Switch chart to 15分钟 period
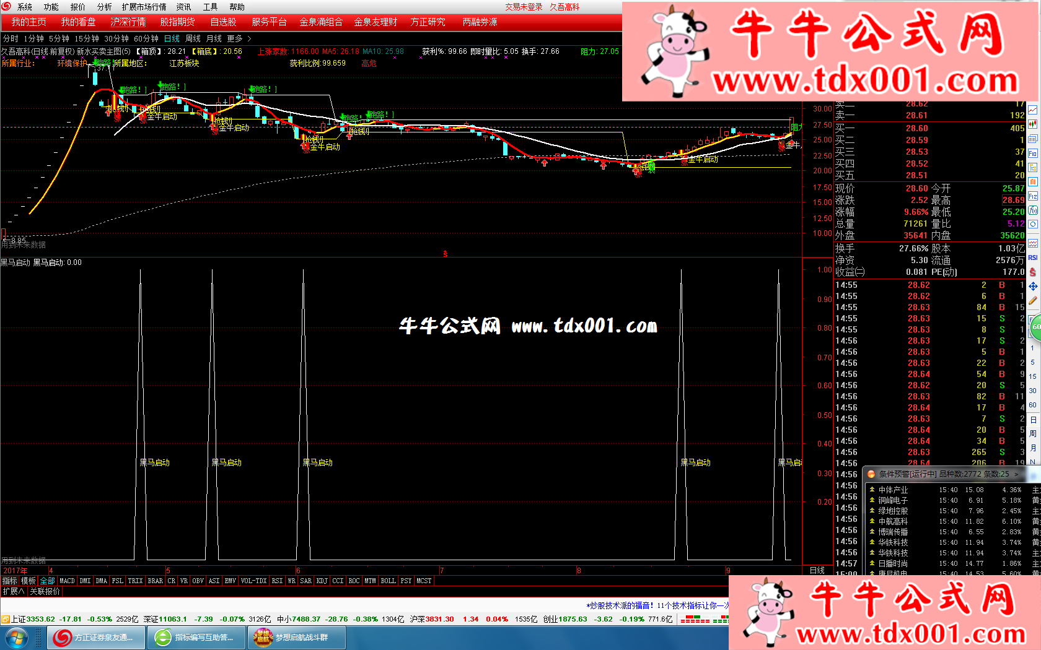The height and width of the screenshot is (650, 1041). (x=87, y=38)
